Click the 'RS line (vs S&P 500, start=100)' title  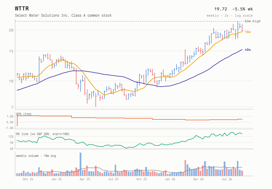click(x=43, y=134)
